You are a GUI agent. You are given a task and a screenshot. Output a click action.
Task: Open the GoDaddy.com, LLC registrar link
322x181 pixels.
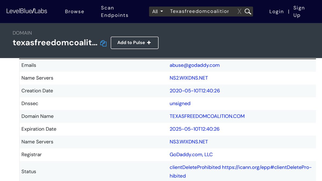pos(191,154)
